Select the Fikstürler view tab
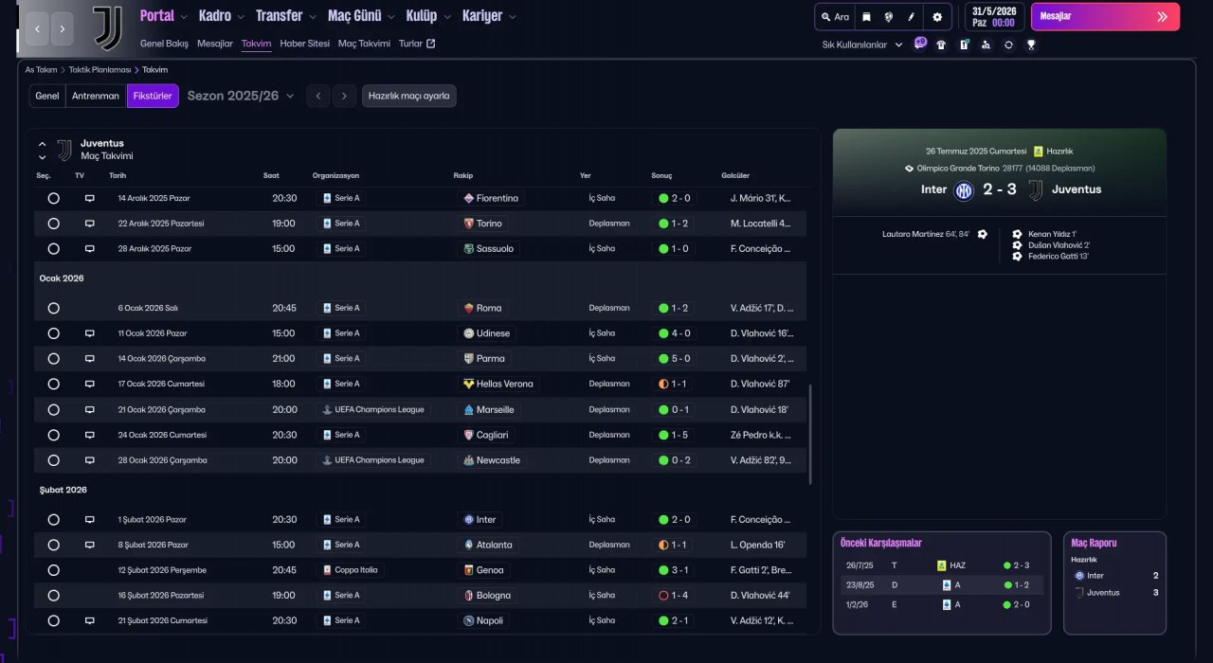The height and width of the screenshot is (663, 1213). pos(153,96)
